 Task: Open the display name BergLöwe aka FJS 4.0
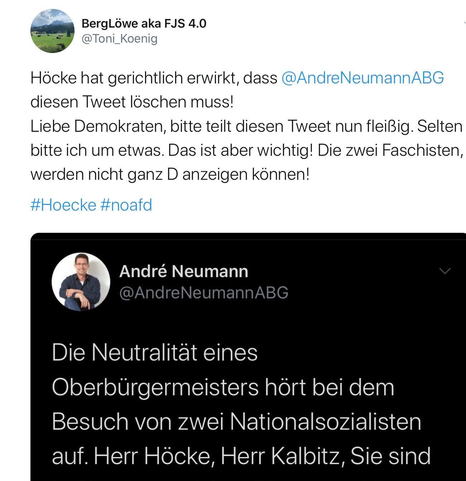pos(144,24)
